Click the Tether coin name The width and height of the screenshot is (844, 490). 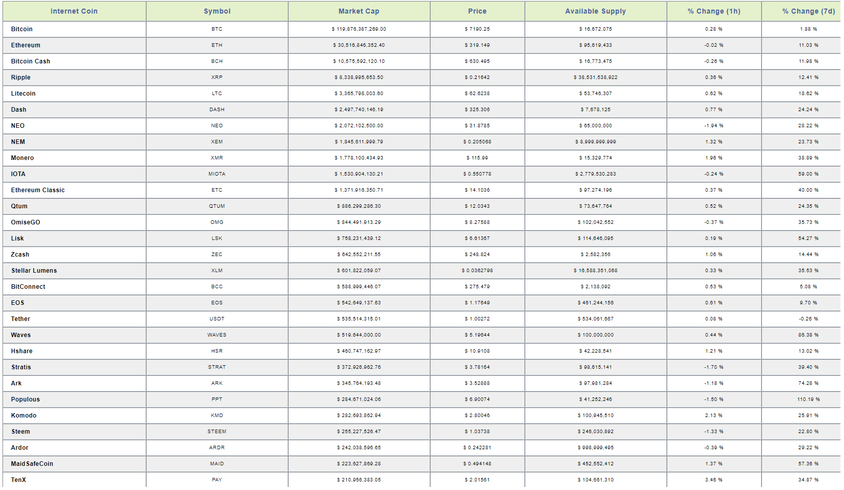click(21, 319)
